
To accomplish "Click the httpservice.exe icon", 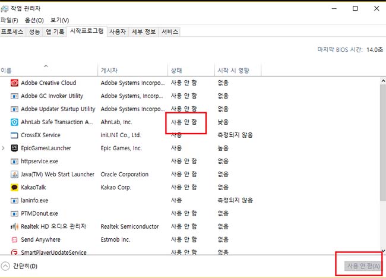I will pyautogui.click(x=14, y=162).
